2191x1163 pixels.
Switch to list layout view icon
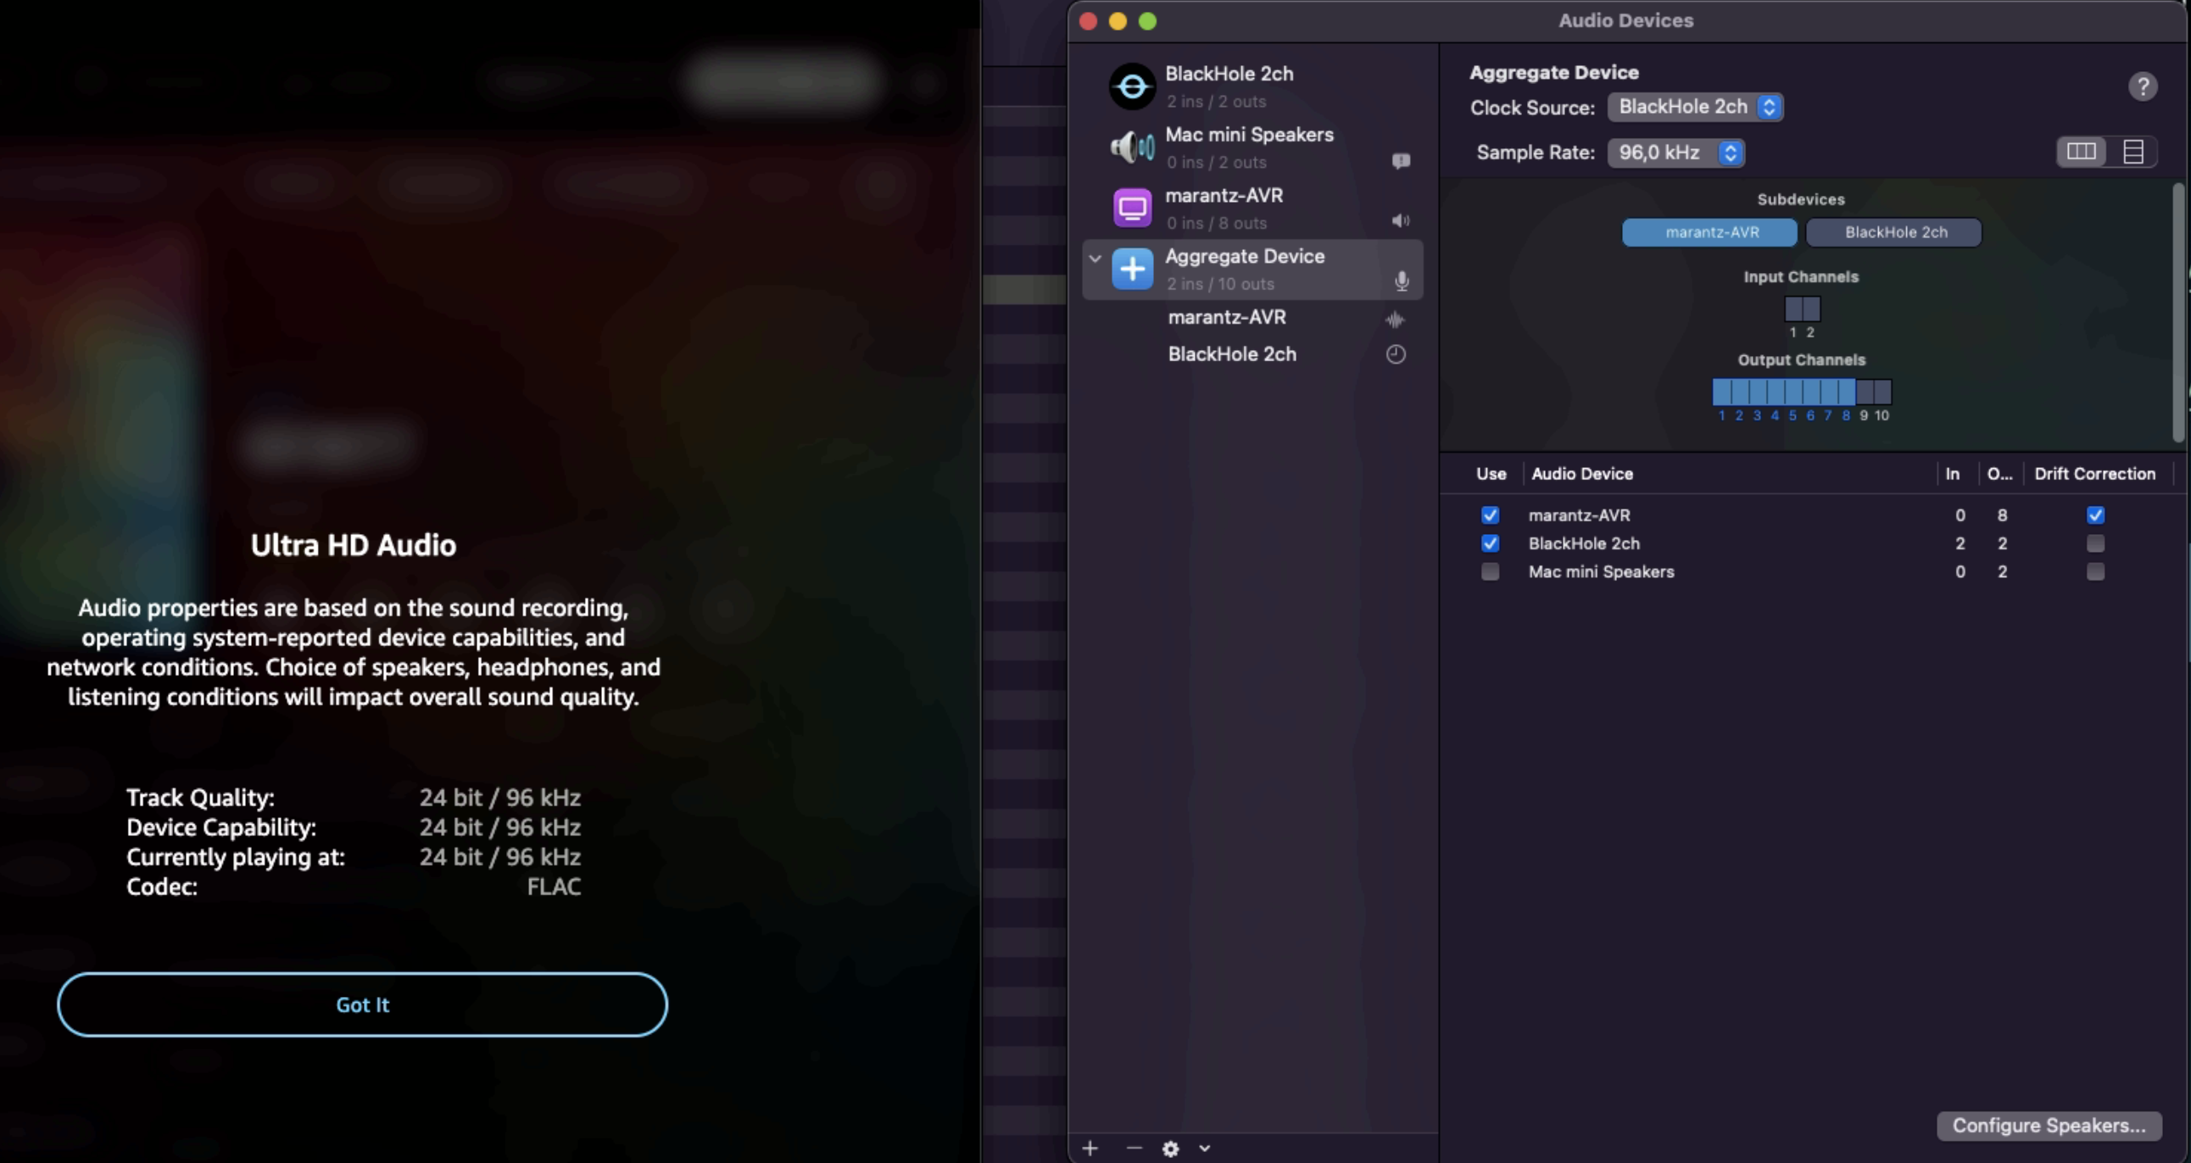click(x=2132, y=152)
